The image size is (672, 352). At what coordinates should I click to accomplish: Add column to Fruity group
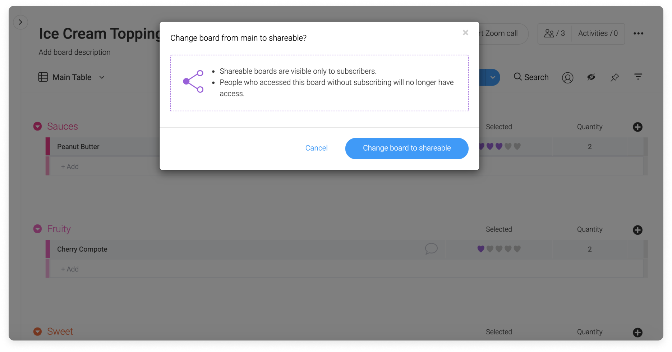tap(638, 230)
